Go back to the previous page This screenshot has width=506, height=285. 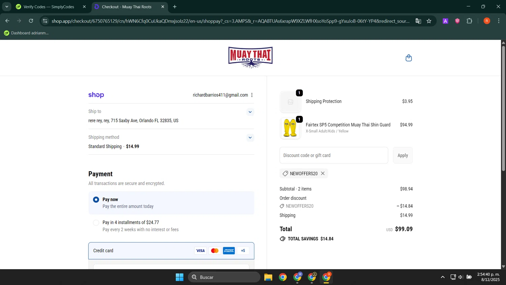pos(7,21)
